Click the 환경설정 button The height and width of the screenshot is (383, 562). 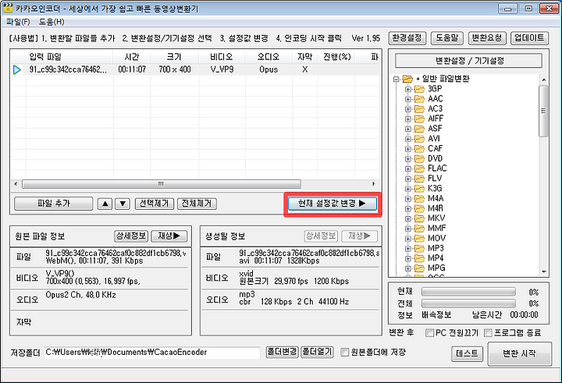pyautogui.click(x=407, y=37)
